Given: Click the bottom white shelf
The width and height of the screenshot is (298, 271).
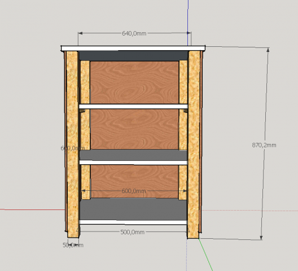Looking at the screenshot, I should coord(133,222).
